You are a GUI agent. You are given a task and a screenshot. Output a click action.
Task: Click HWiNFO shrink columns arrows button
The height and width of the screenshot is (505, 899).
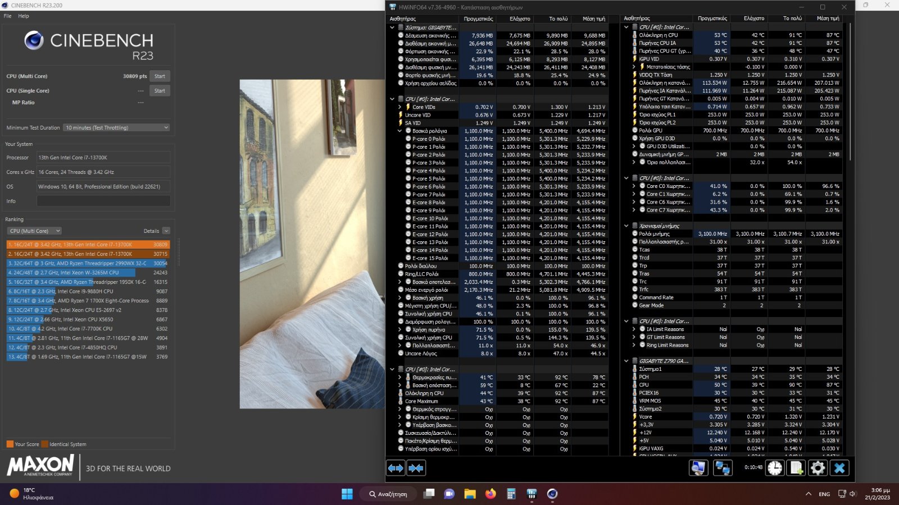click(x=416, y=468)
